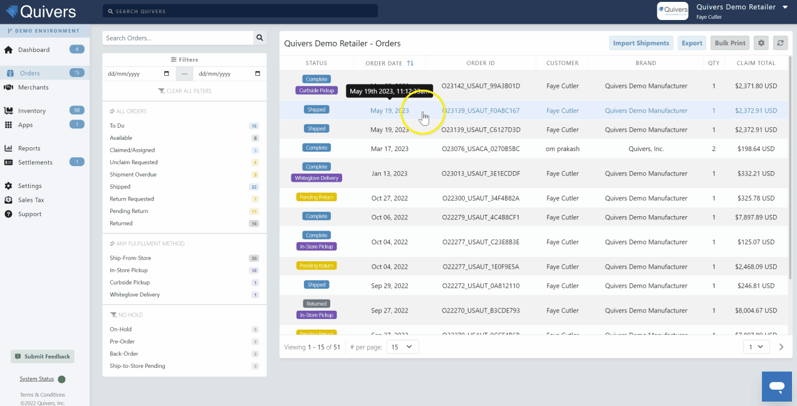Go to Inventory via its sidebar icon

pyautogui.click(x=9, y=111)
